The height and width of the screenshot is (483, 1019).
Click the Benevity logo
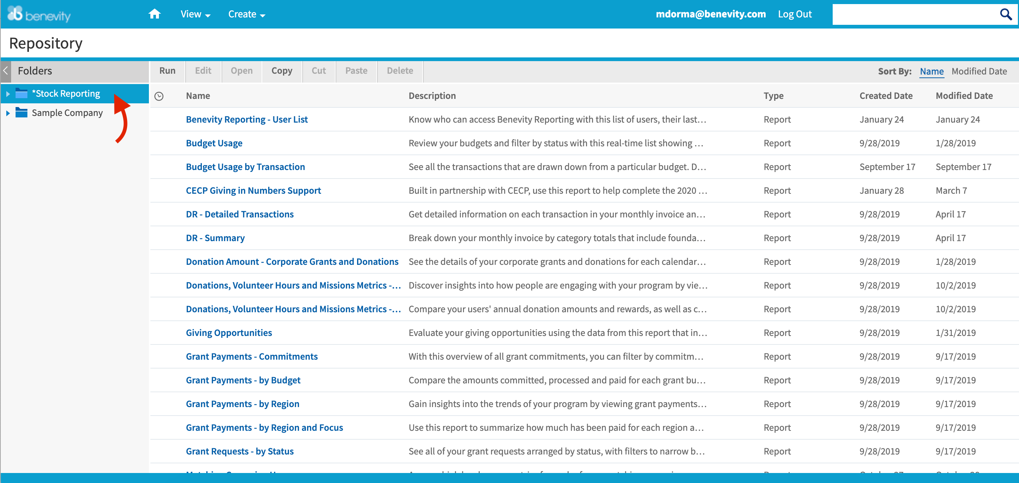pyautogui.click(x=40, y=14)
